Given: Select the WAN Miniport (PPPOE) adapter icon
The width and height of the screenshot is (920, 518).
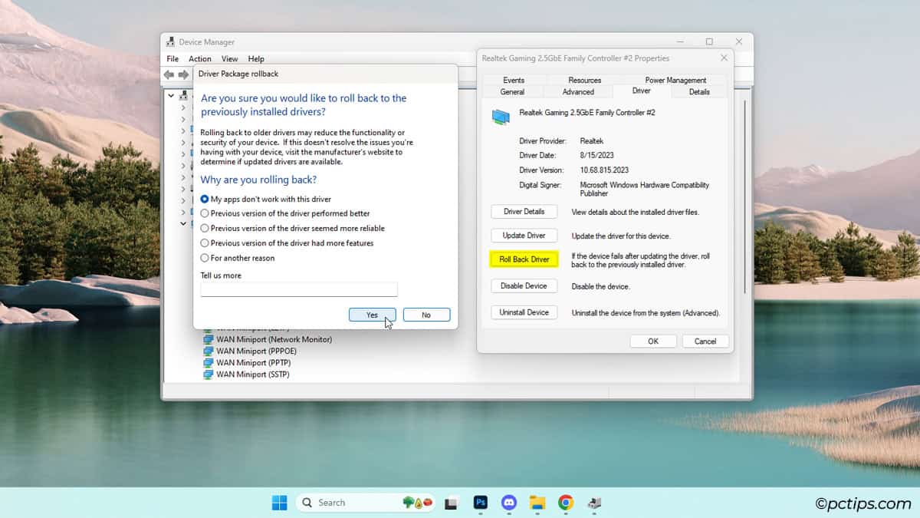Looking at the screenshot, I should [208, 351].
